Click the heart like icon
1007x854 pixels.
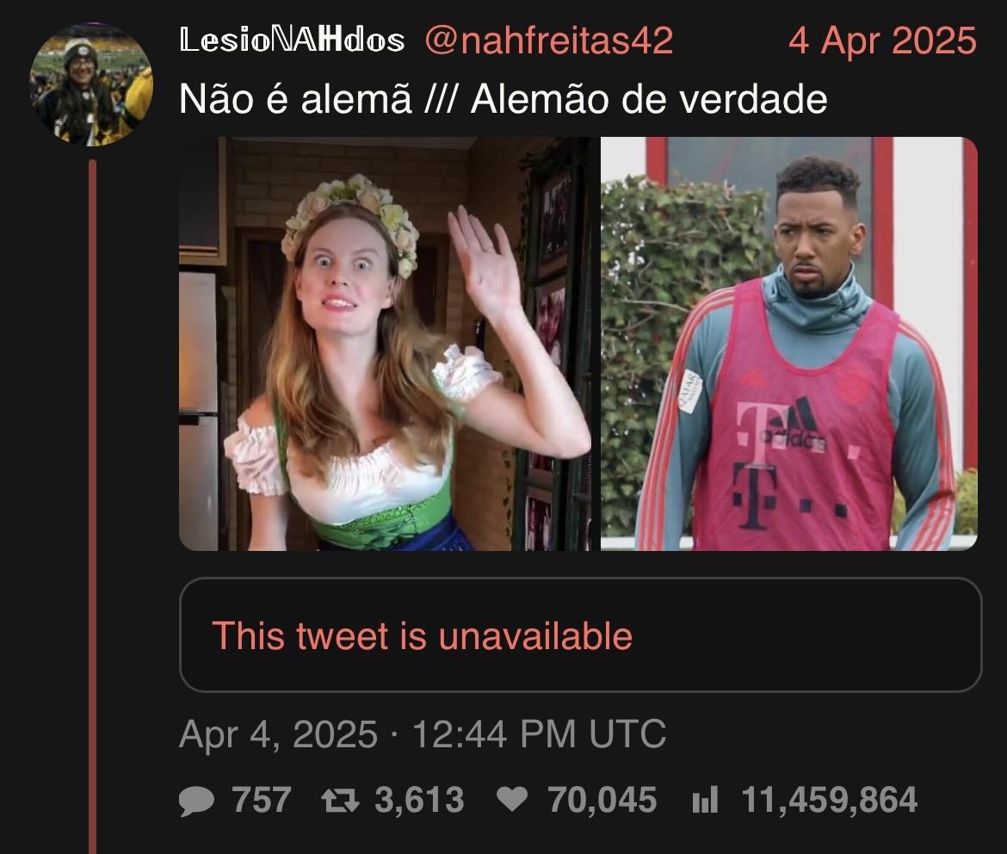(x=512, y=800)
